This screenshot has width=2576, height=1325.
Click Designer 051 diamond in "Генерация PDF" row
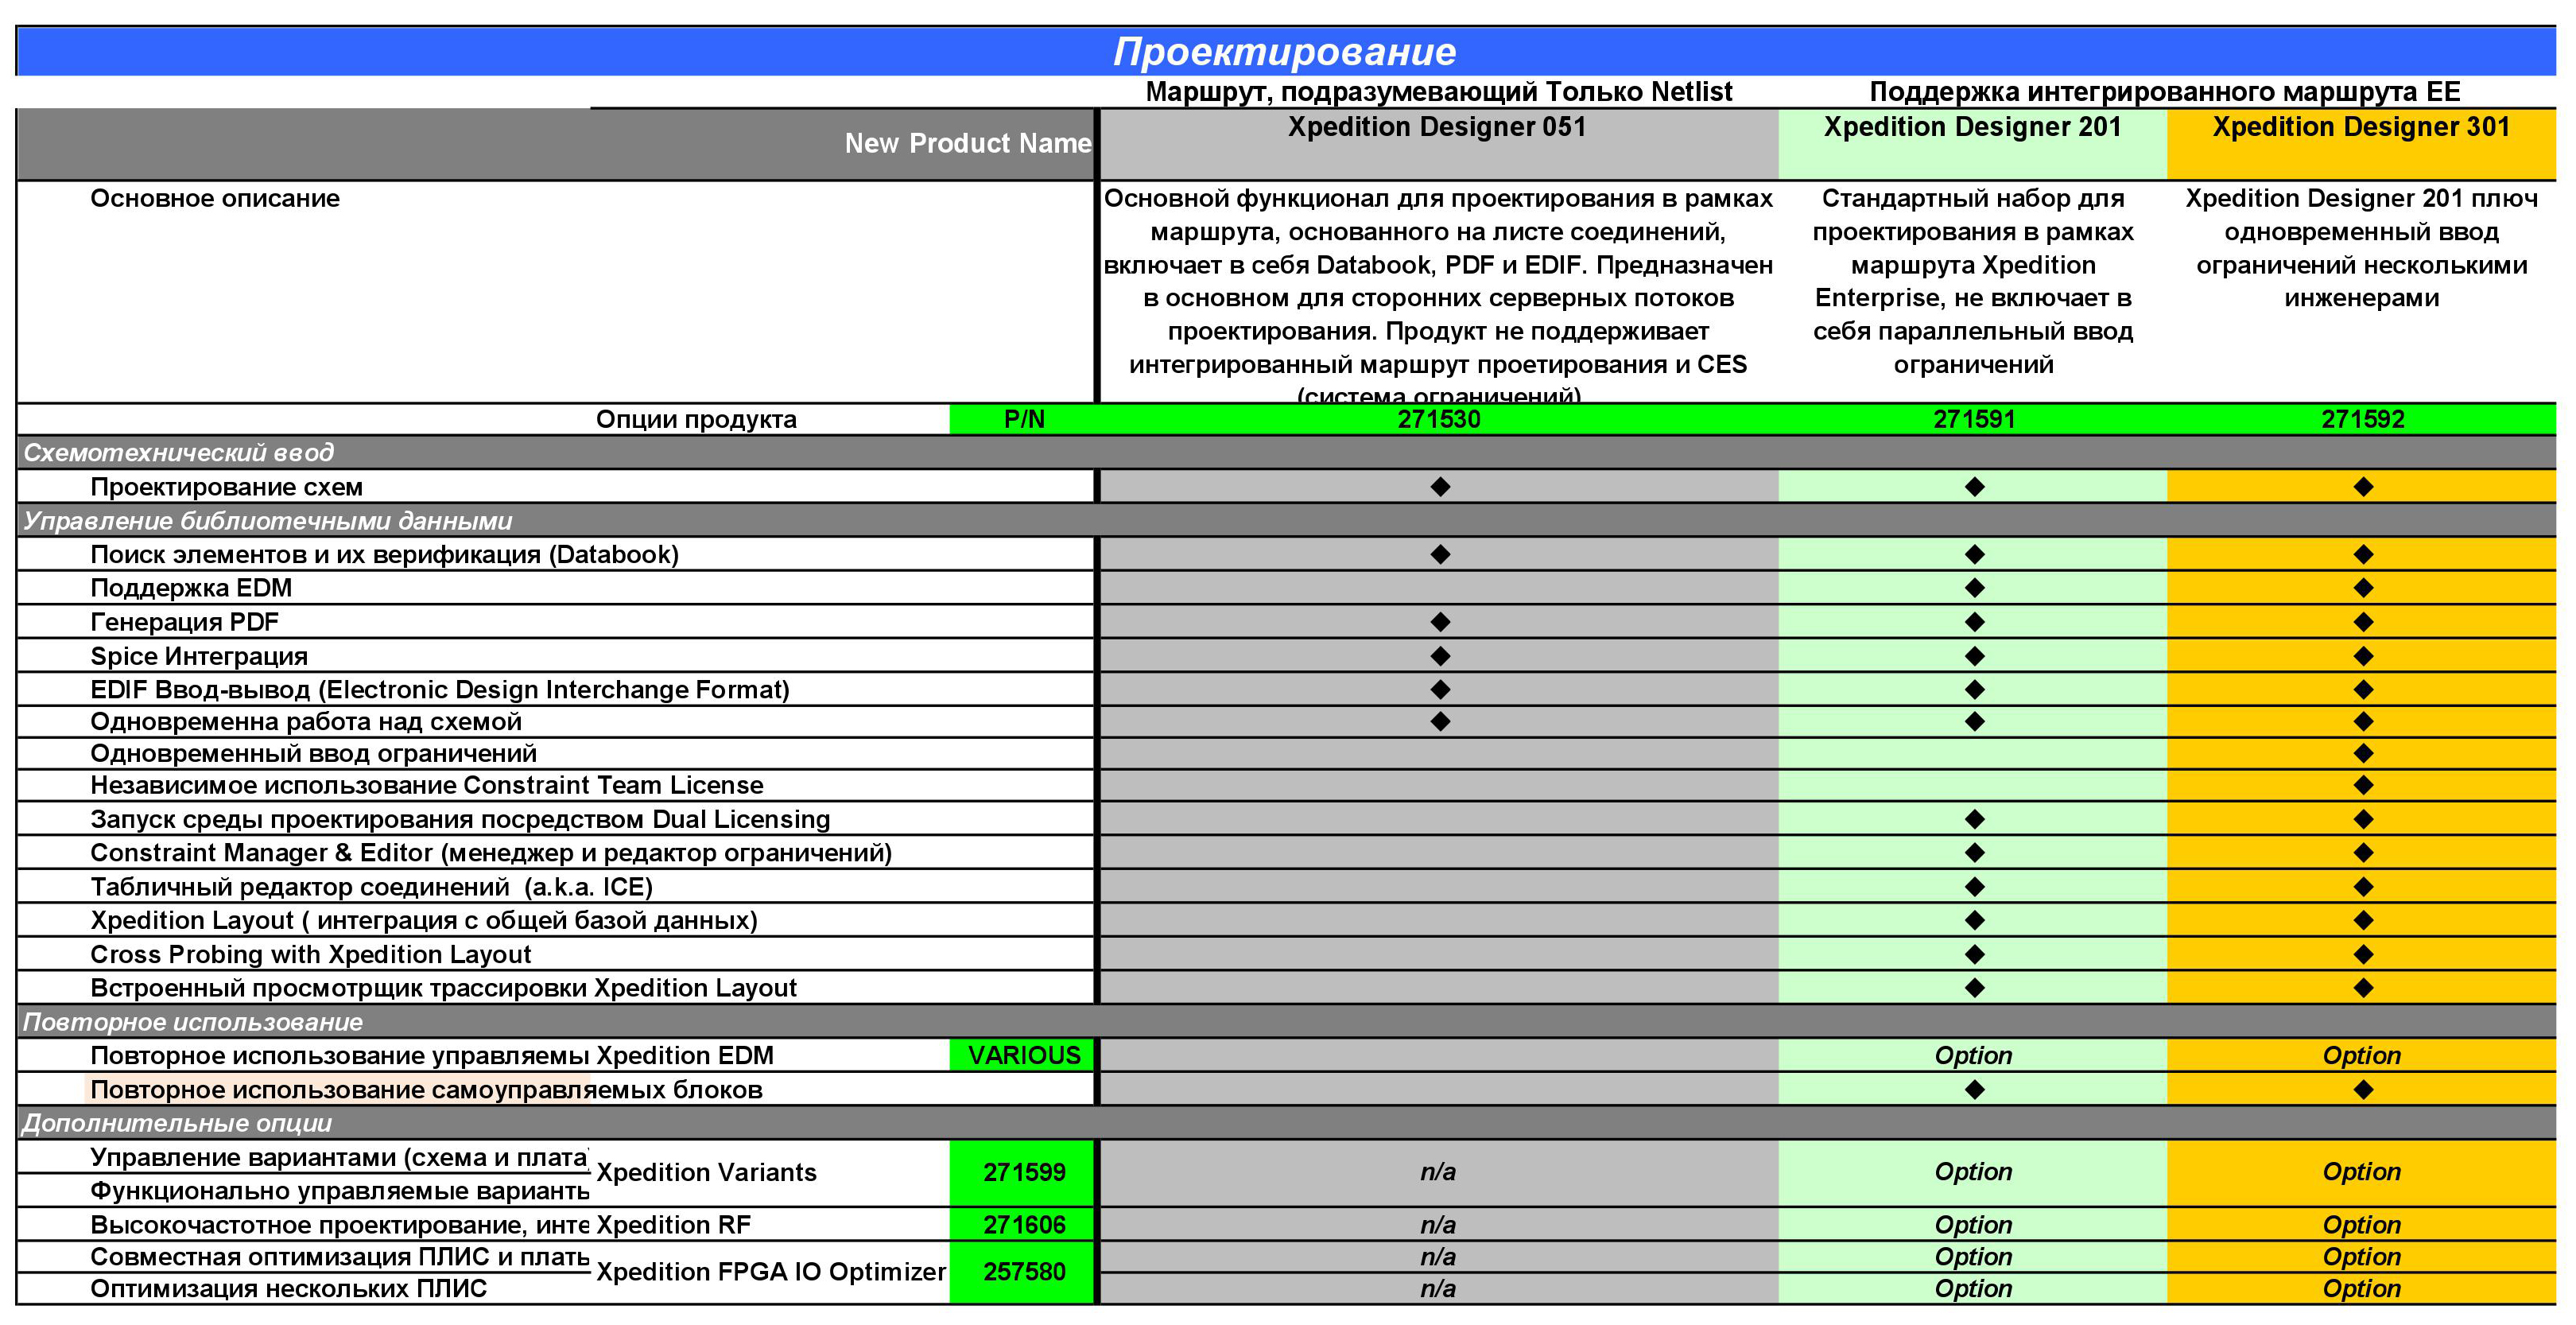click(1439, 622)
